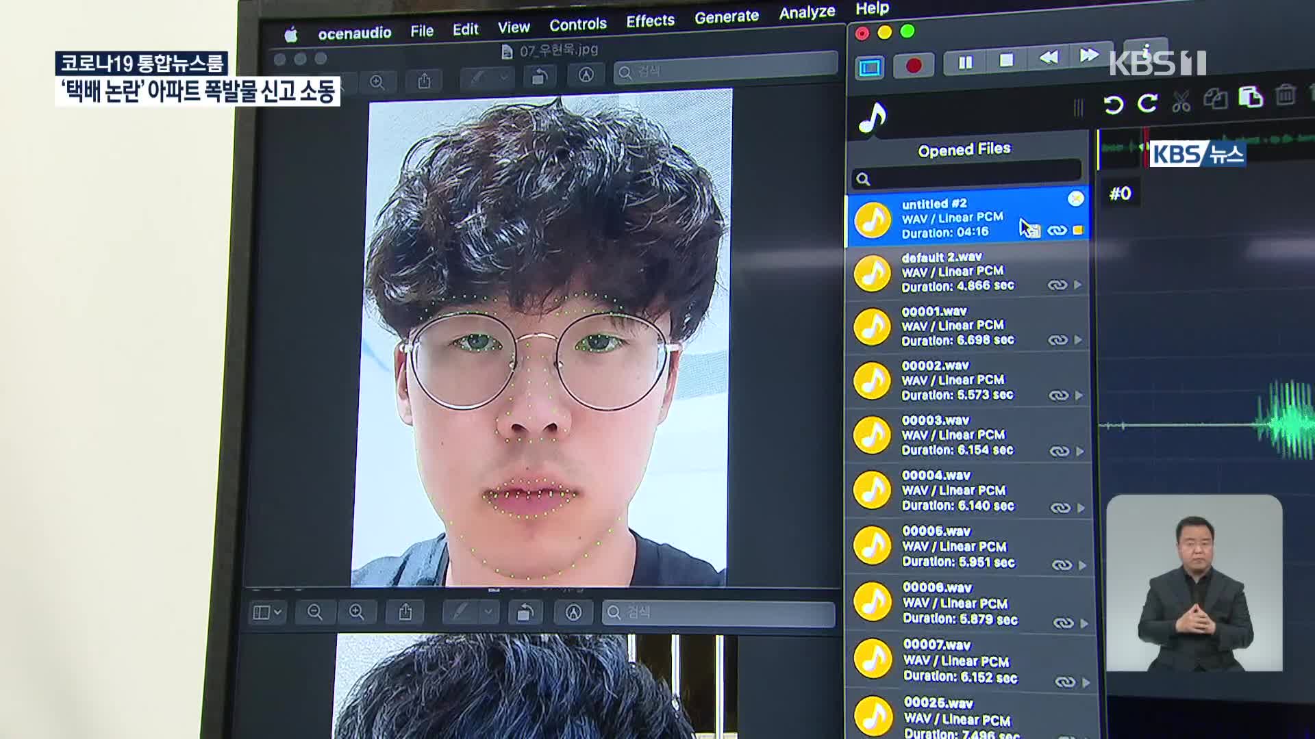The height and width of the screenshot is (739, 1315).
Task: Click the link icon on 00007.wav
Action: click(x=1065, y=682)
